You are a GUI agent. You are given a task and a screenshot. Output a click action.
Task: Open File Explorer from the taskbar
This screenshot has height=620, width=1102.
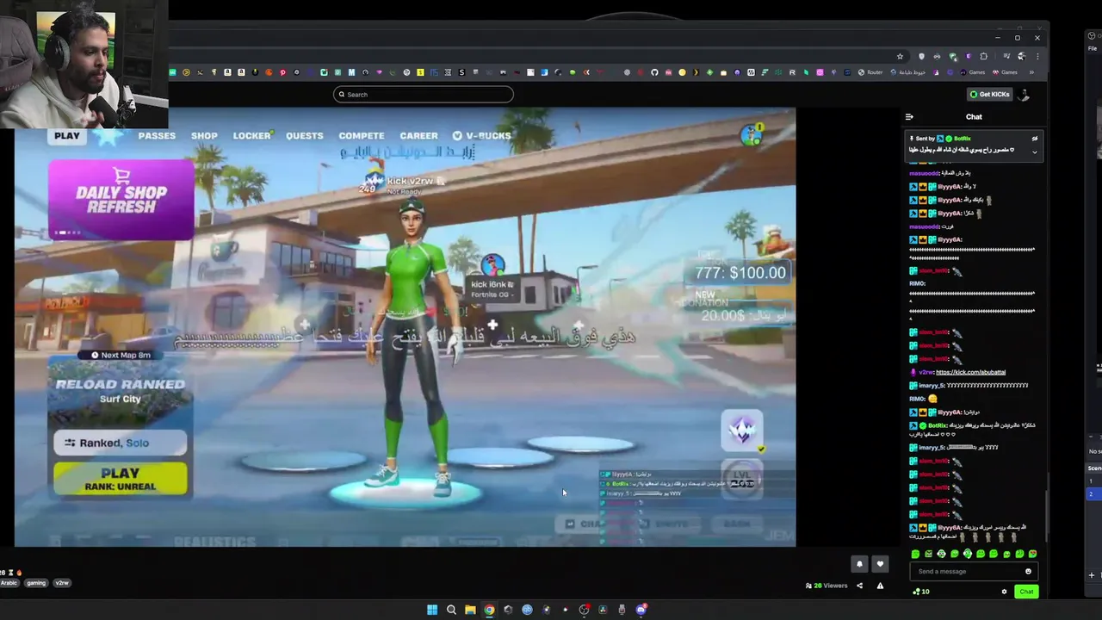[470, 610]
